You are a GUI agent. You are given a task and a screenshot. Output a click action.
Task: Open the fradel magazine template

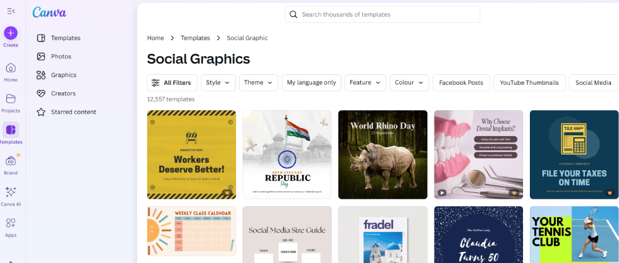coord(383,235)
